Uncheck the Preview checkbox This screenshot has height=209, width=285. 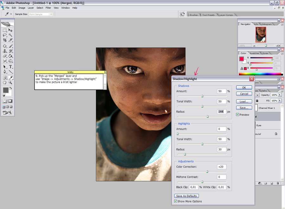[237, 115]
